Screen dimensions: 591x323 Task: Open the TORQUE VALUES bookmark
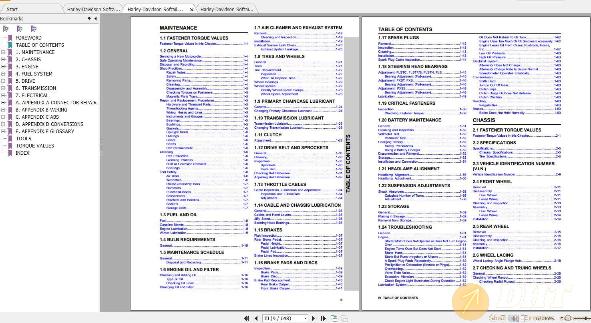[x=35, y=146]
